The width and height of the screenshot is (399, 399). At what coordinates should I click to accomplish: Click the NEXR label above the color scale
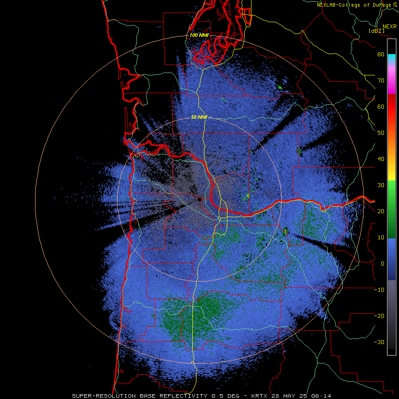[x=389, y=27]
